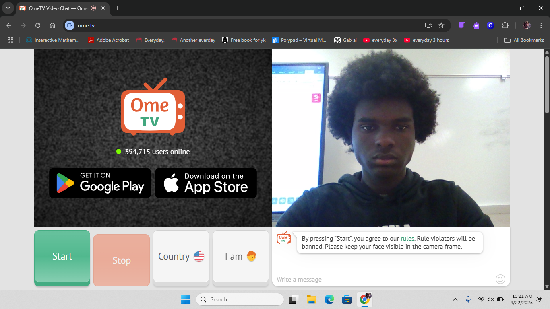Click the App Store download badge
550x309 pixels.
point(206,183)
